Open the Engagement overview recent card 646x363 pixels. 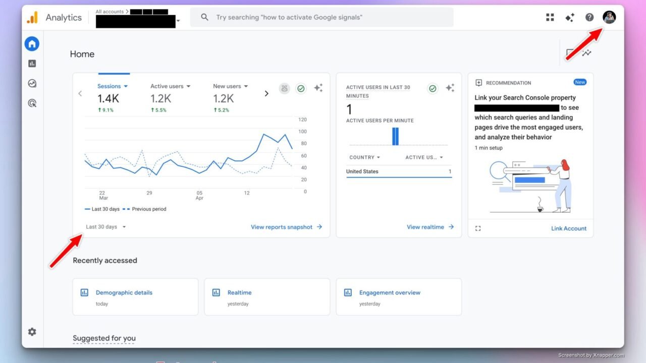(399, 297)
